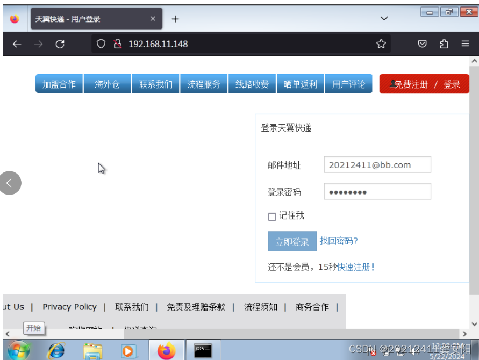Click the 邮件地址 email input field
Screen dimensions: 479x360
click(377, 164)
